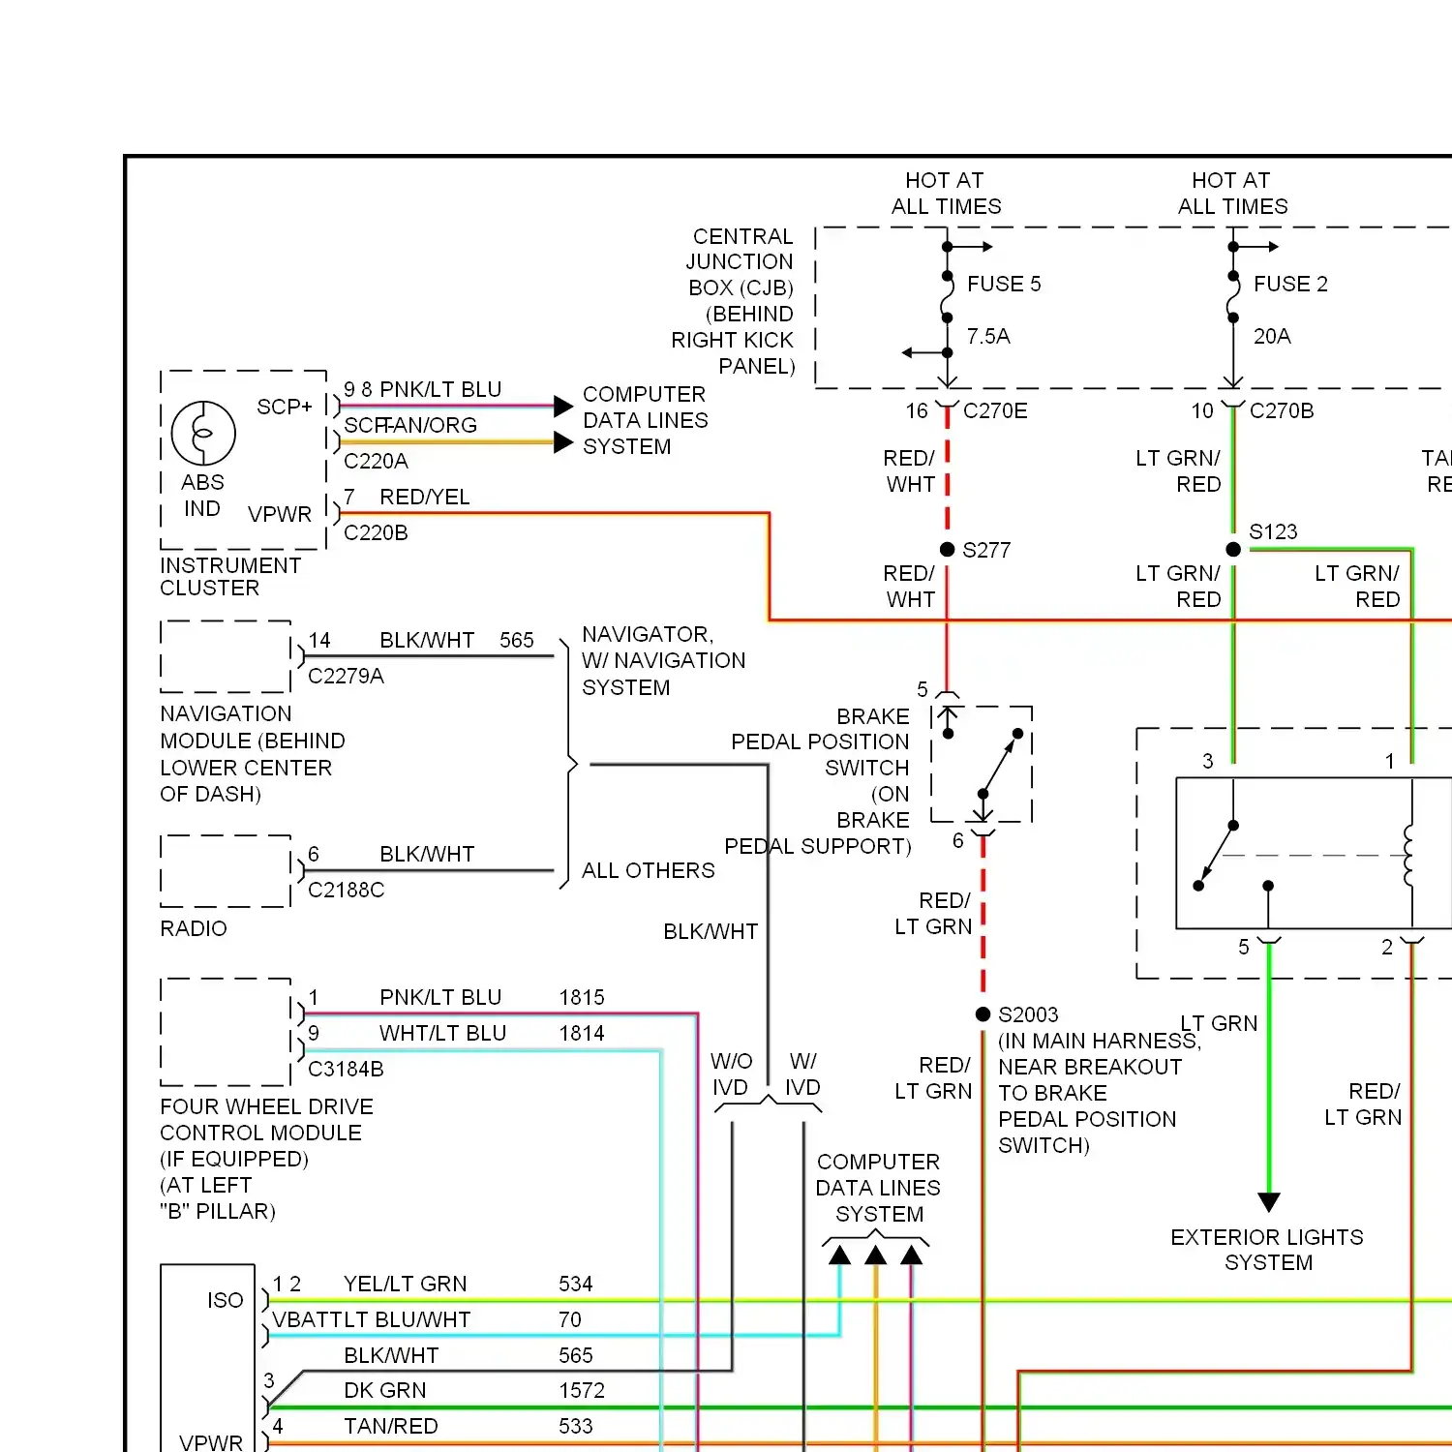Click the "S277" splice label
1452x1452 pixels.
pos(986,550)
